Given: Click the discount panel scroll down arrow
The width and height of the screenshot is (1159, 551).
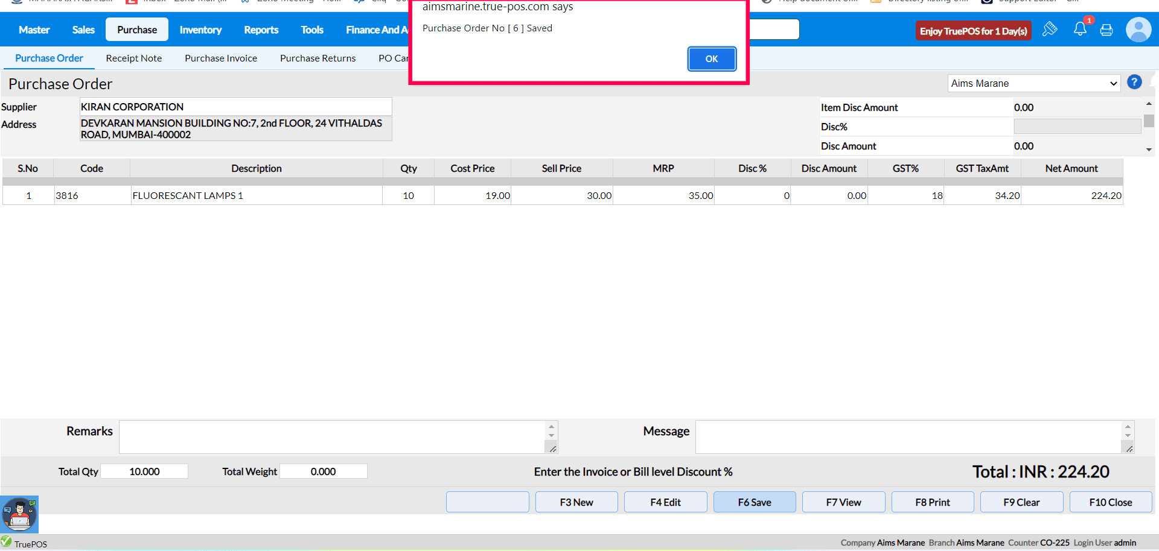Looking at the screenshot, I should point(1149,150).
